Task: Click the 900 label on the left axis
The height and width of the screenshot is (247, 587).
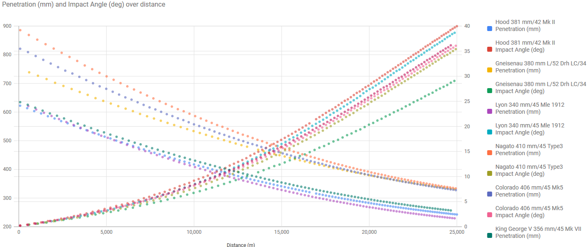Action: click(7, 26)
